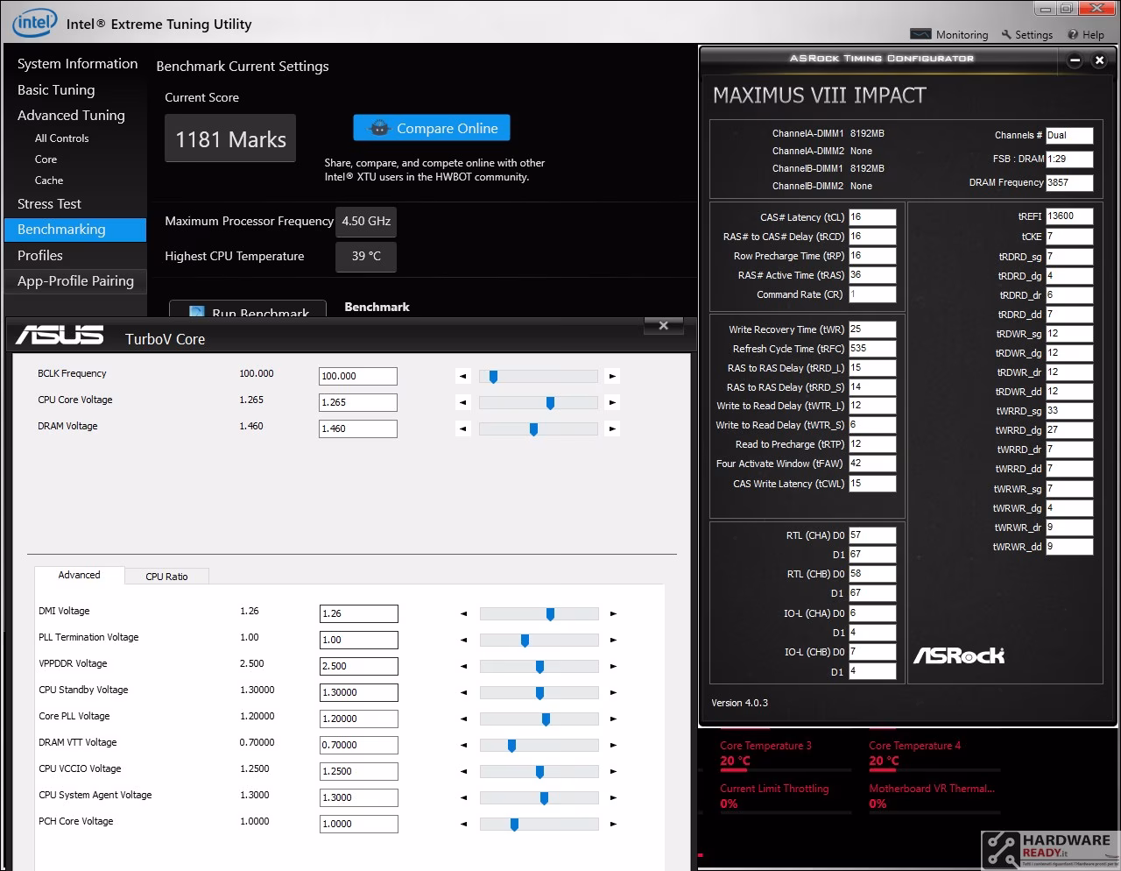Select the Advanced tab in TurboV Core
1121x871 pixels.
coord(79,575)
